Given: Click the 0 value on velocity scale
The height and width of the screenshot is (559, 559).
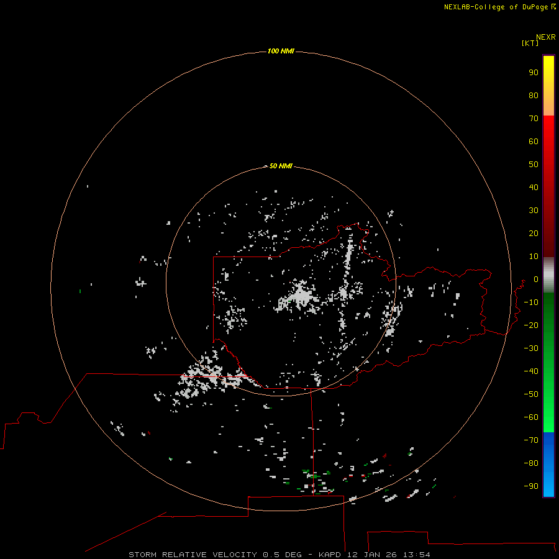Looking at the screenshot, I should (x=536, y=279).
